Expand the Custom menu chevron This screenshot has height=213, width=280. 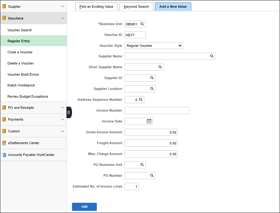coord(62,131)
